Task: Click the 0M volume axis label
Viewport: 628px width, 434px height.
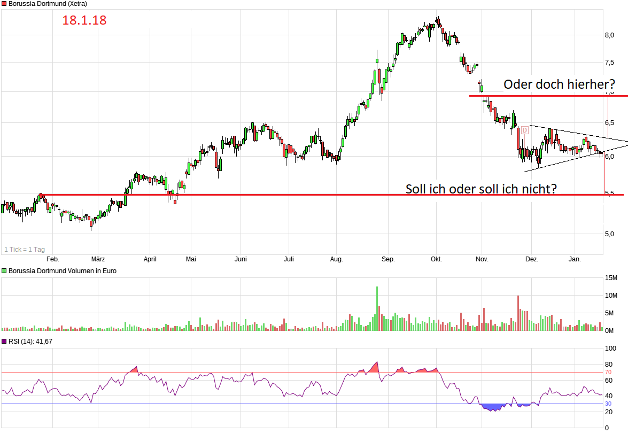Action: [x=609, y=331]
